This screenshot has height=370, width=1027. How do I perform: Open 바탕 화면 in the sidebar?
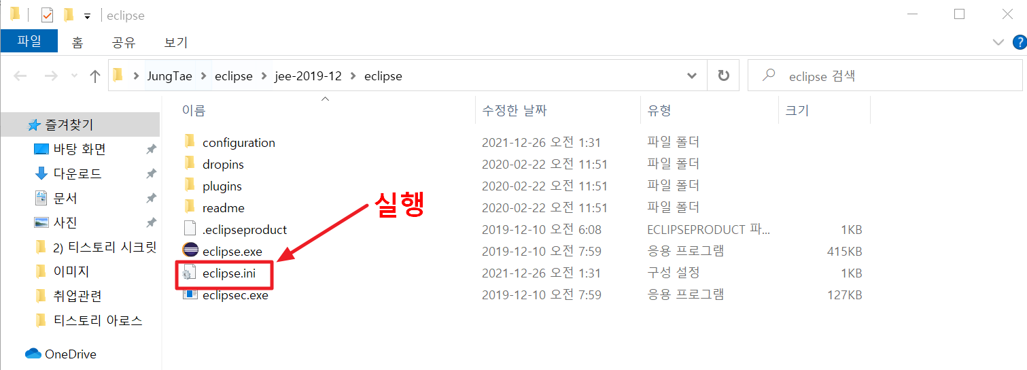click(x=80, y=150)
